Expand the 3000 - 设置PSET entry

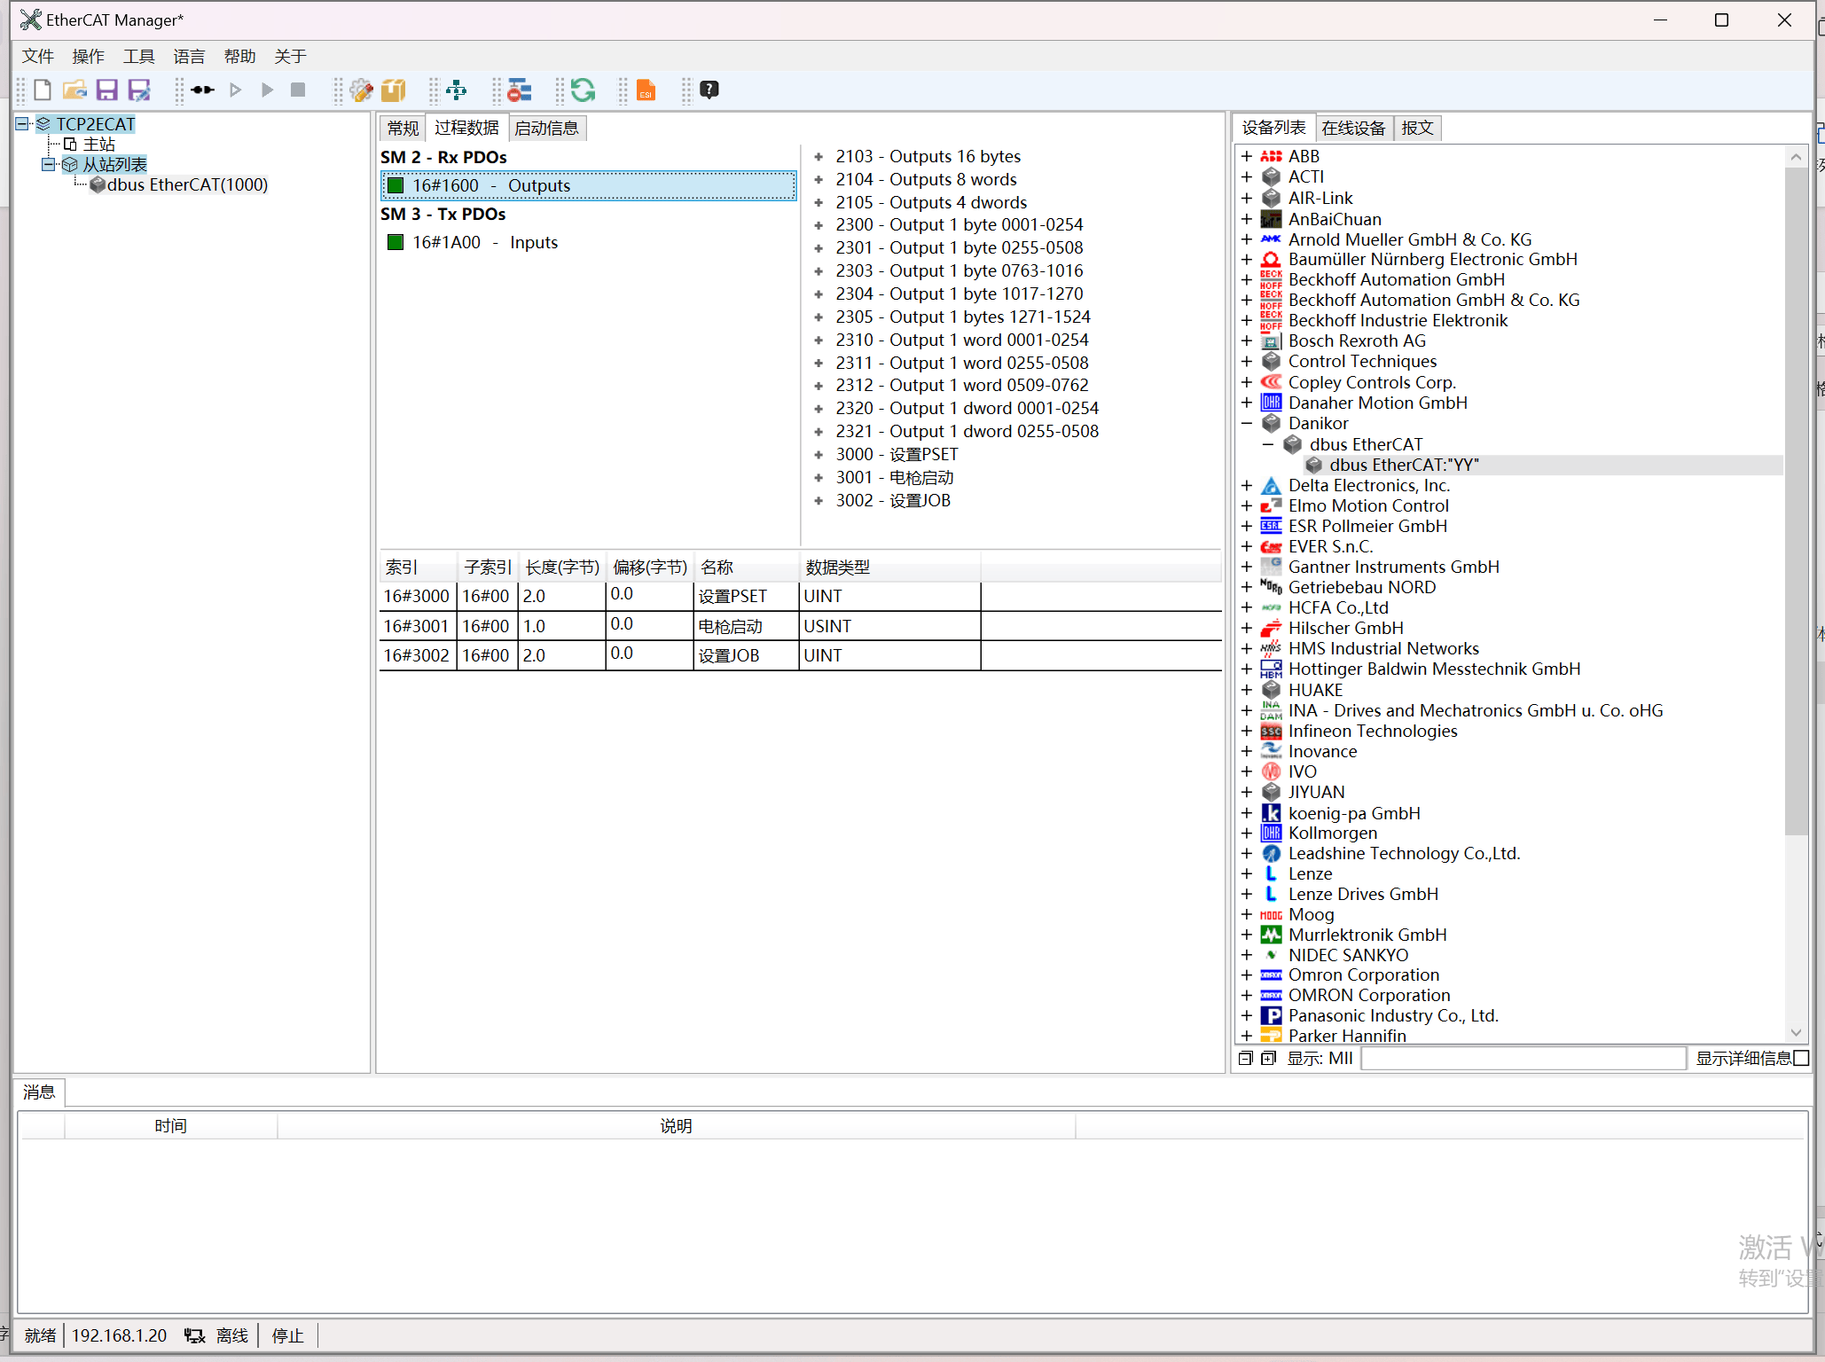819,454
